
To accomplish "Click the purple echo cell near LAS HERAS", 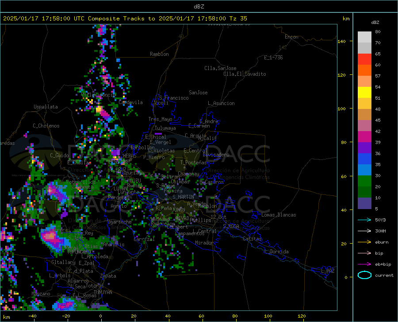I will coord(116,152).
